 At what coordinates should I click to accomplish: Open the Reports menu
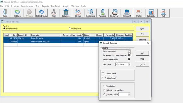pyautogui.click(x=45, y=6)
